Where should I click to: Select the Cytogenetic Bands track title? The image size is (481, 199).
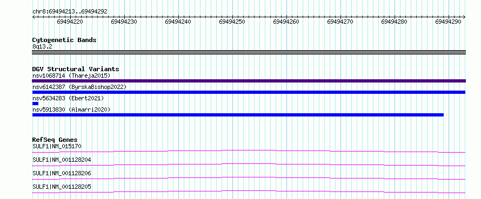click(x=64, y=40)
